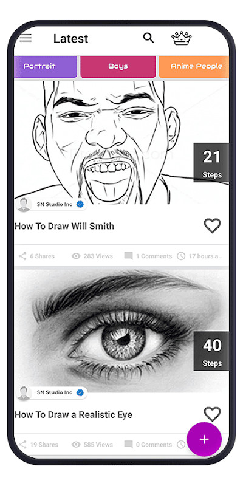Click the views eye icon with 585 Views
The width and height of the screenshot is (243, 486).
point(76,445)
